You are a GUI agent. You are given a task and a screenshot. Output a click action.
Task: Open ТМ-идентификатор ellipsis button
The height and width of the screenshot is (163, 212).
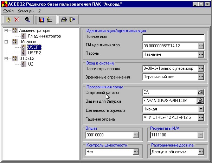pos(201,46)
